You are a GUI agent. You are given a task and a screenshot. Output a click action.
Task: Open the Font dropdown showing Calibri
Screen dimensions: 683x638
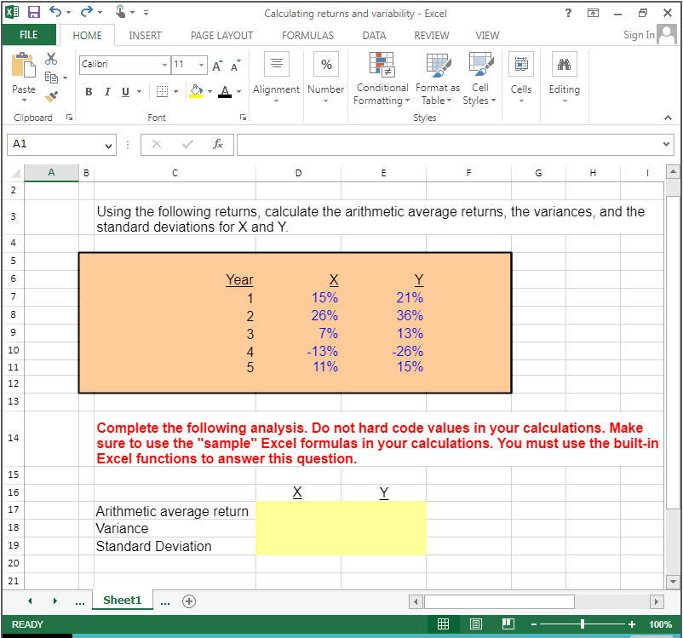(x=164, y=65)
